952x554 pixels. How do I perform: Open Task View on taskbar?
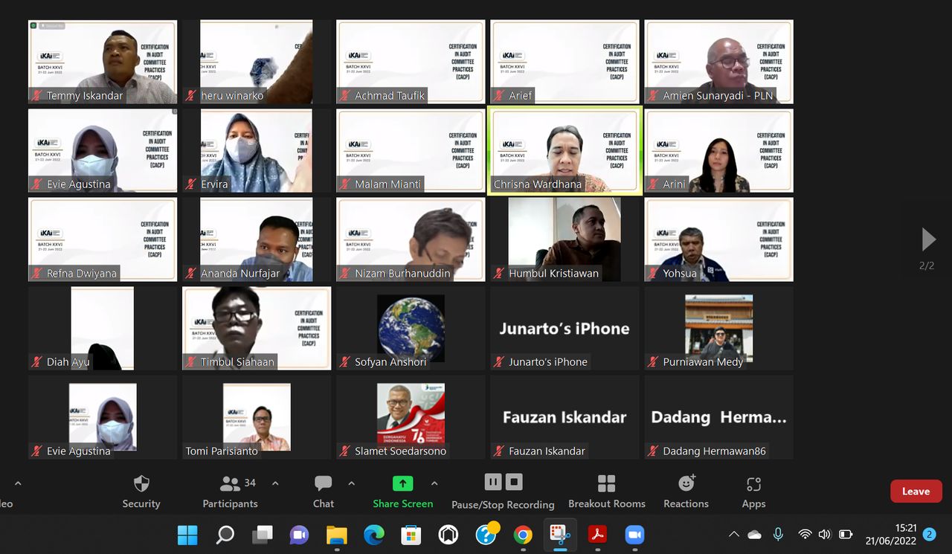[x=262, y=535]
